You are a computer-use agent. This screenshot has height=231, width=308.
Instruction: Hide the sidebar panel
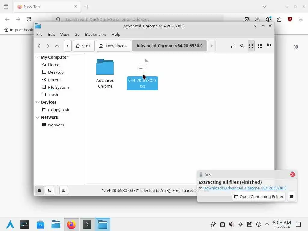tap(64, 190)
